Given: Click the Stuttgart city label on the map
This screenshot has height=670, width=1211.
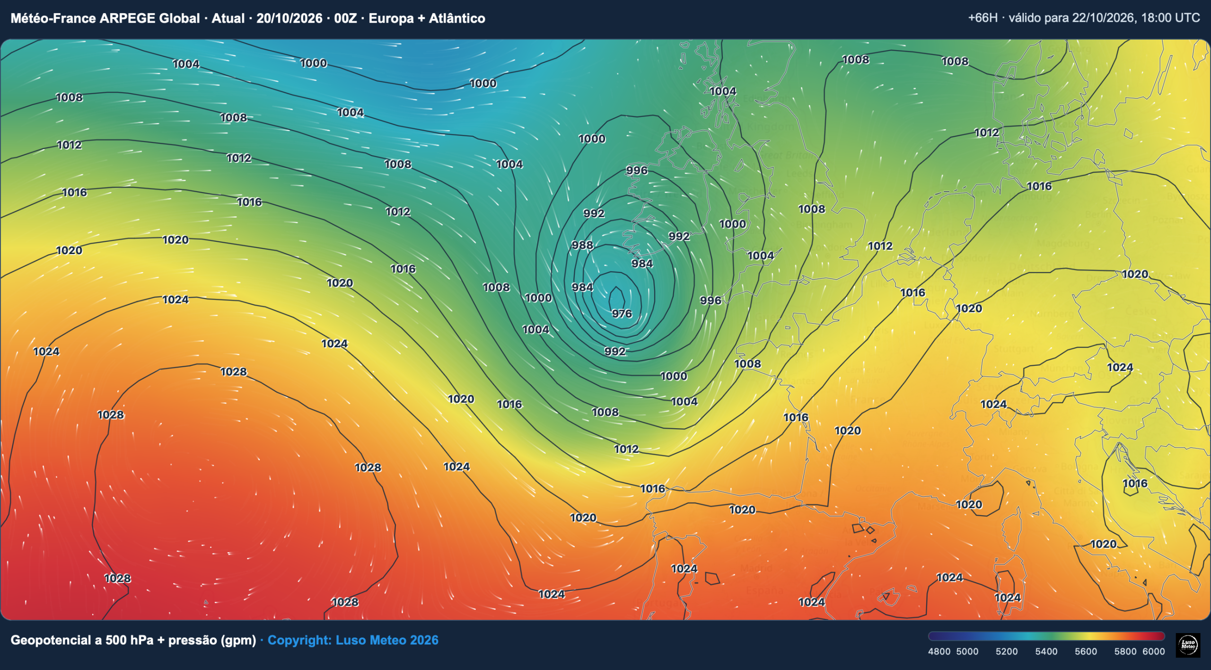Looking at the screenshot, I should click(x=1013, y=349).
